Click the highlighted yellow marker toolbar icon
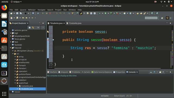The width and height of the screenshot is (174, 98). (x=81, y=13)
